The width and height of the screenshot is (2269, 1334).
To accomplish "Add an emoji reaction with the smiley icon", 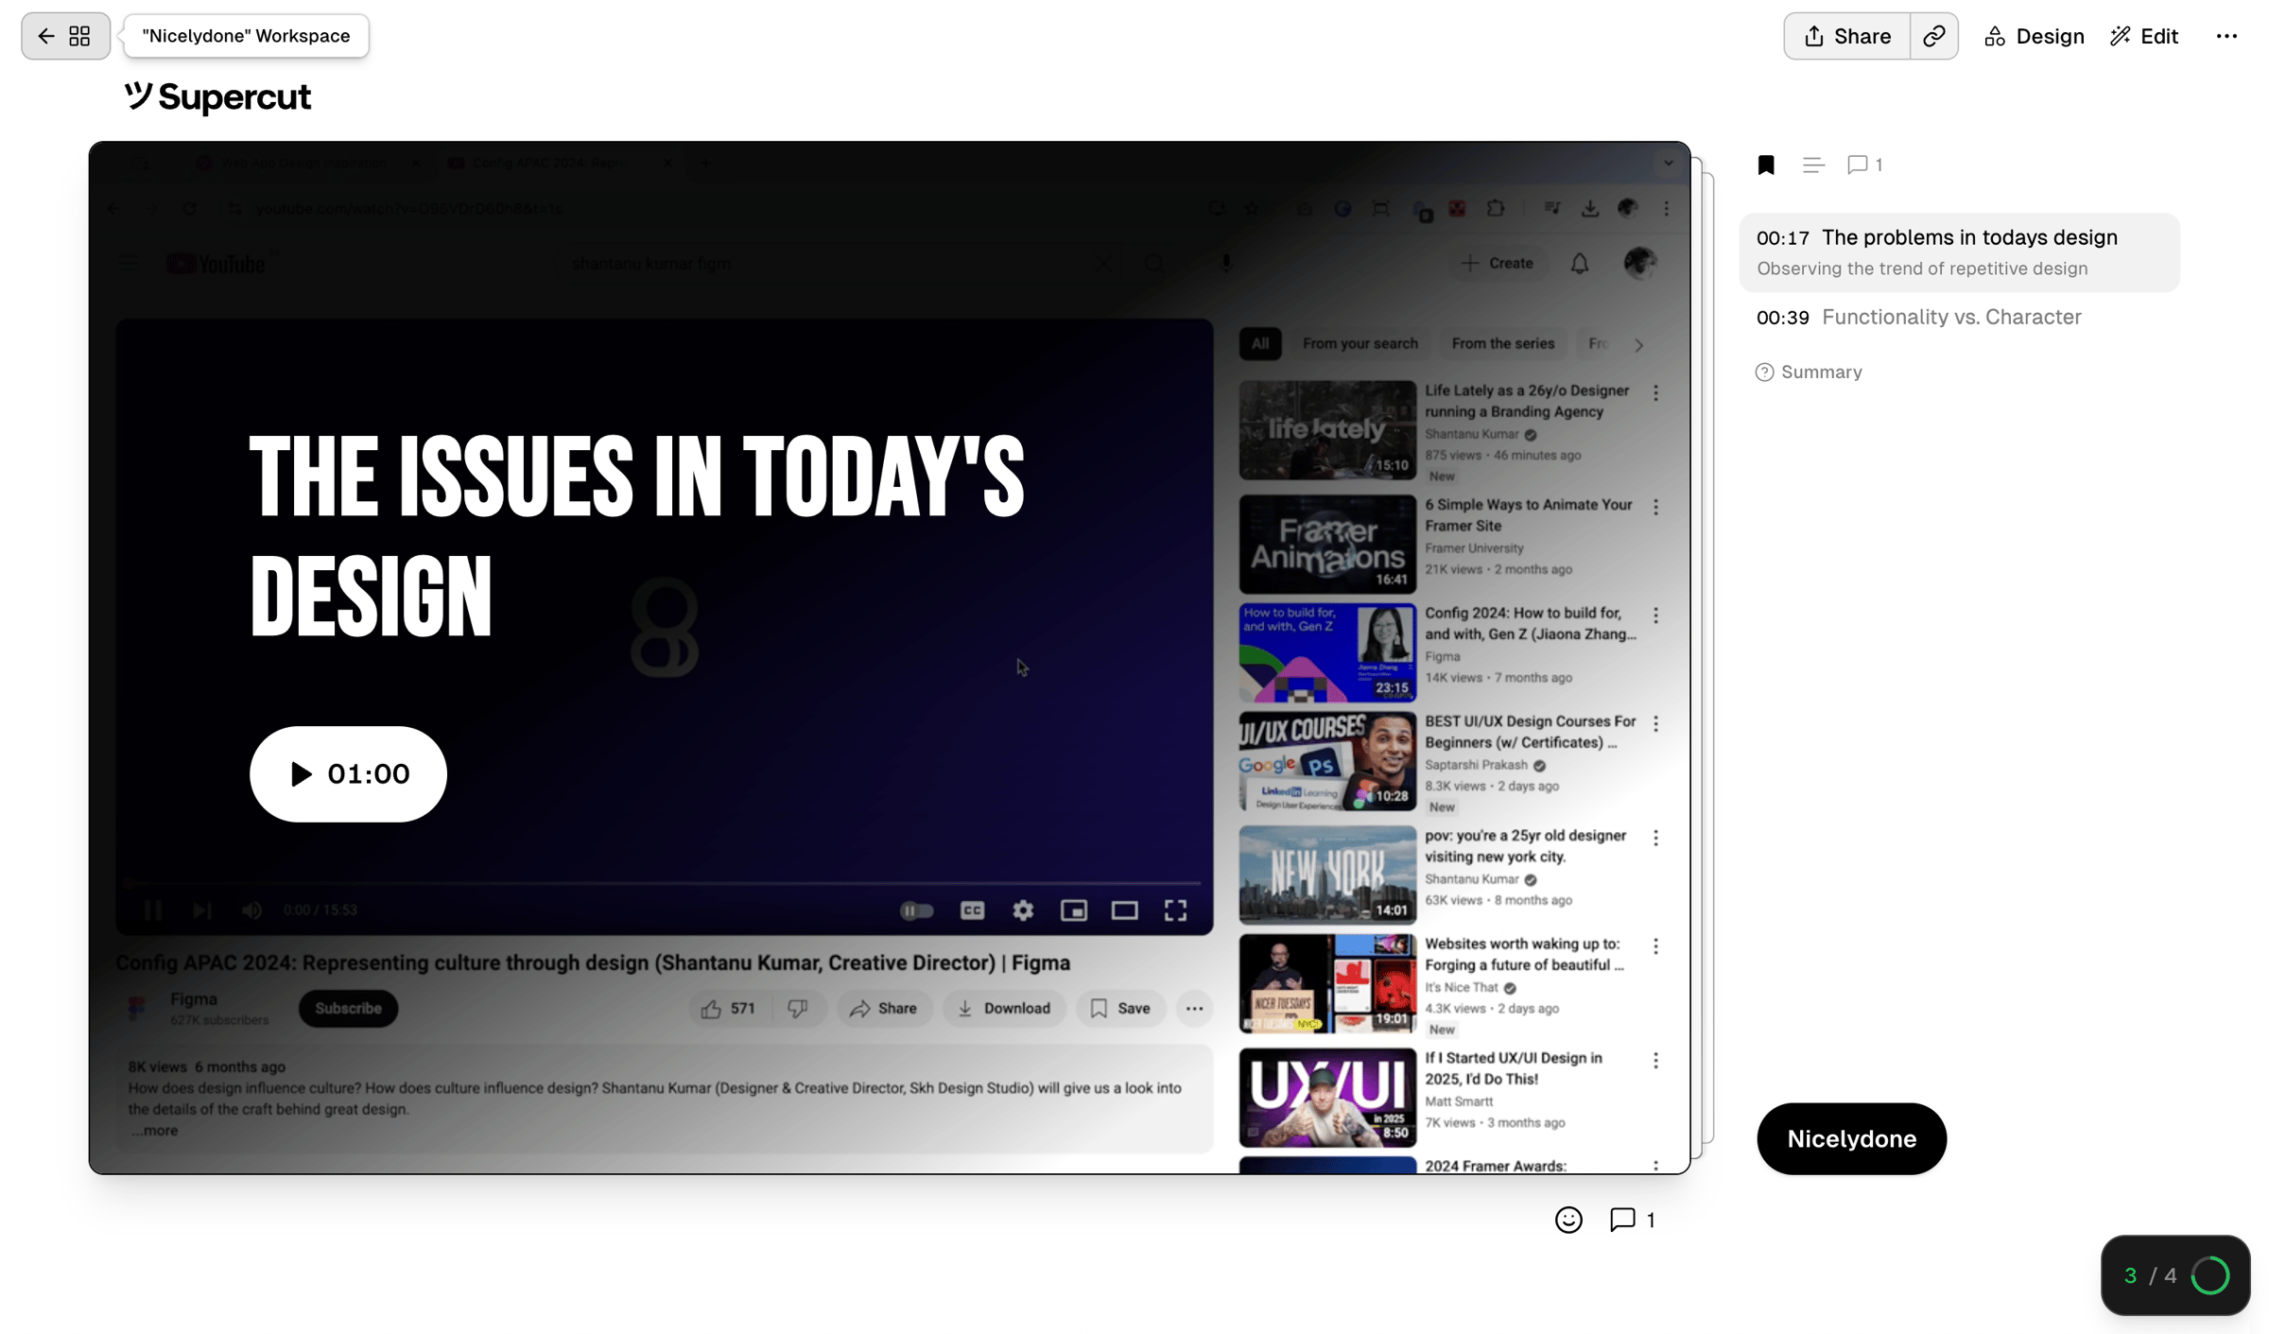I will (x=1568, y=1221).
